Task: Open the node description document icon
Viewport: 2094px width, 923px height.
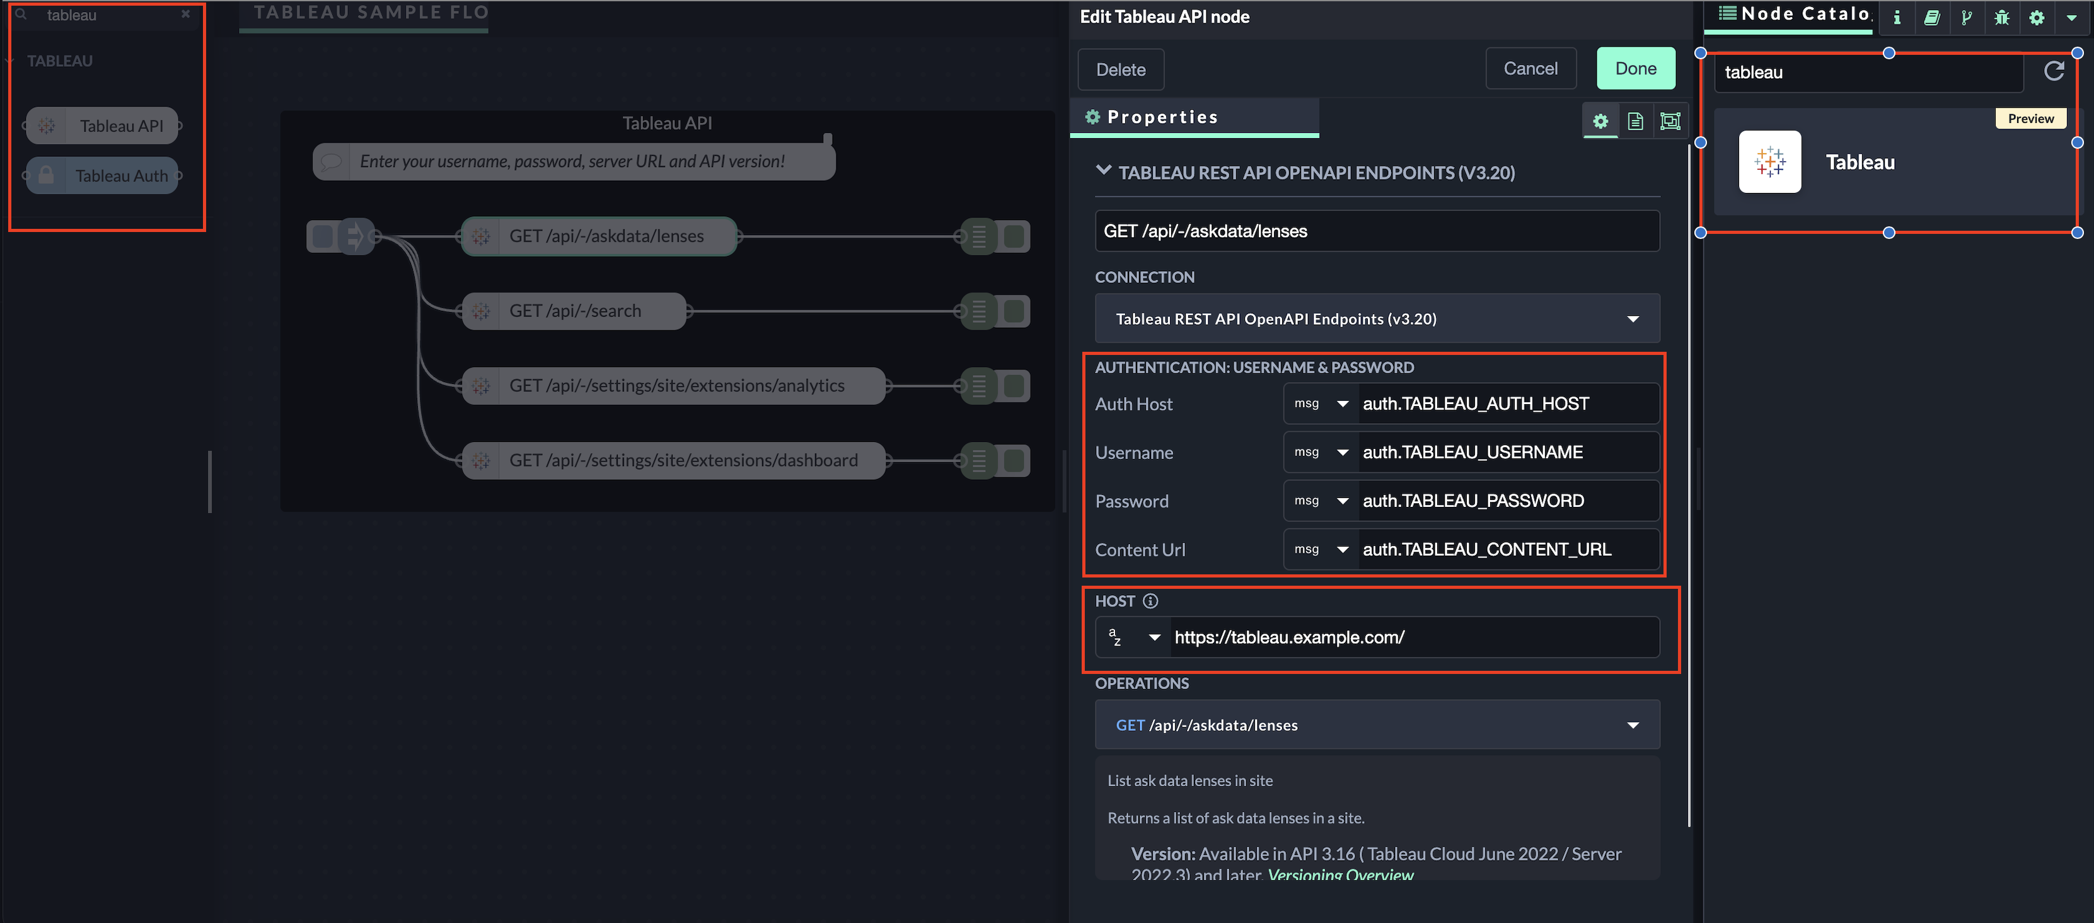Action: (x=1636, y=121)
